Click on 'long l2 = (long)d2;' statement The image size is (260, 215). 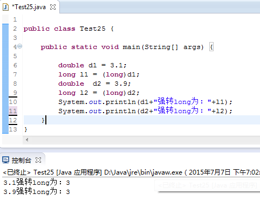[x=99, y=93]
